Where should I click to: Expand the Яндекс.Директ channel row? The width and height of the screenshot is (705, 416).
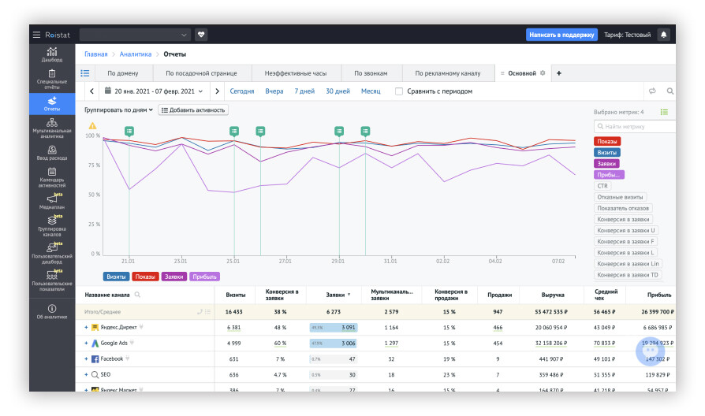[86, 327]
